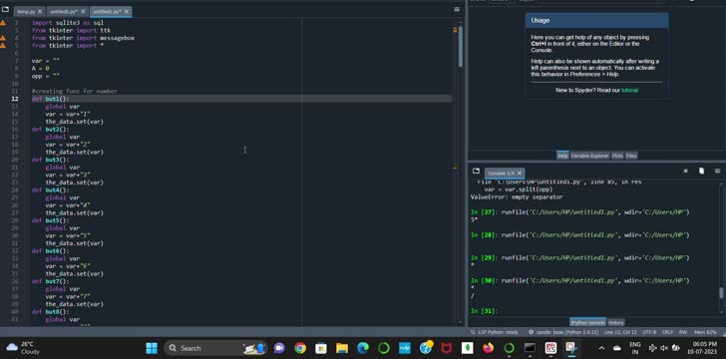Image resolution: width=726 pixels, height=359 pixels.
Task: Close the Console 1/A tab
Action: tap(519, 173)
